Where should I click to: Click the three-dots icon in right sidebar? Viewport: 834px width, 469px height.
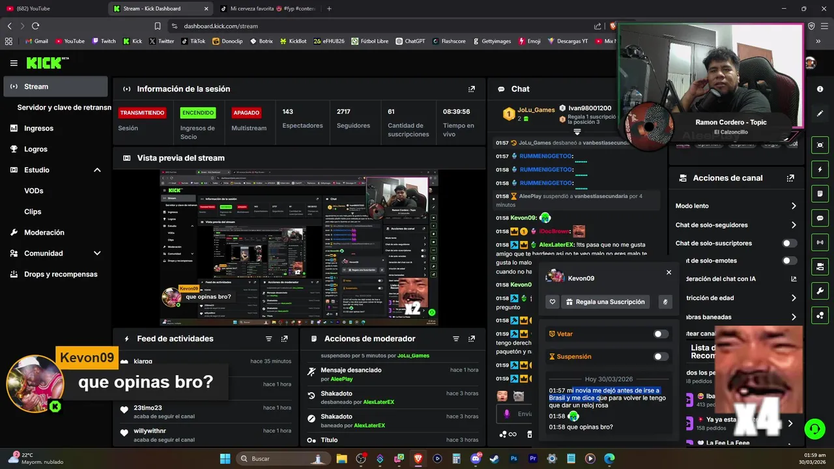tap(820, 315)
